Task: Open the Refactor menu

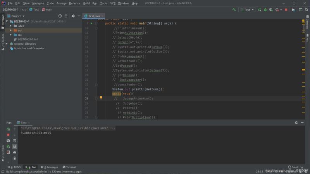Action: (75, 3)
